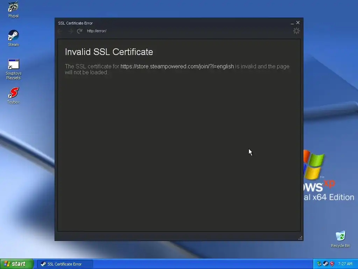Open the Windows start menu

(17, 264)
